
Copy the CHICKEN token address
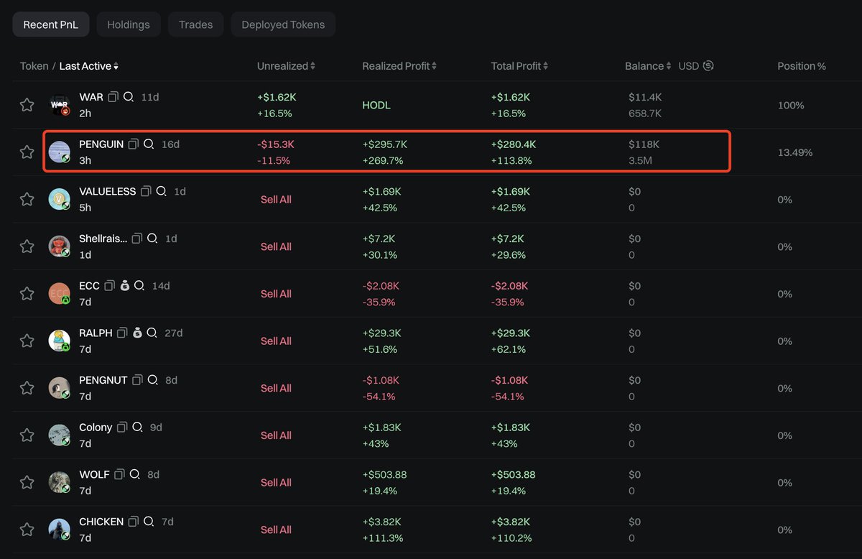click(134, 522)
